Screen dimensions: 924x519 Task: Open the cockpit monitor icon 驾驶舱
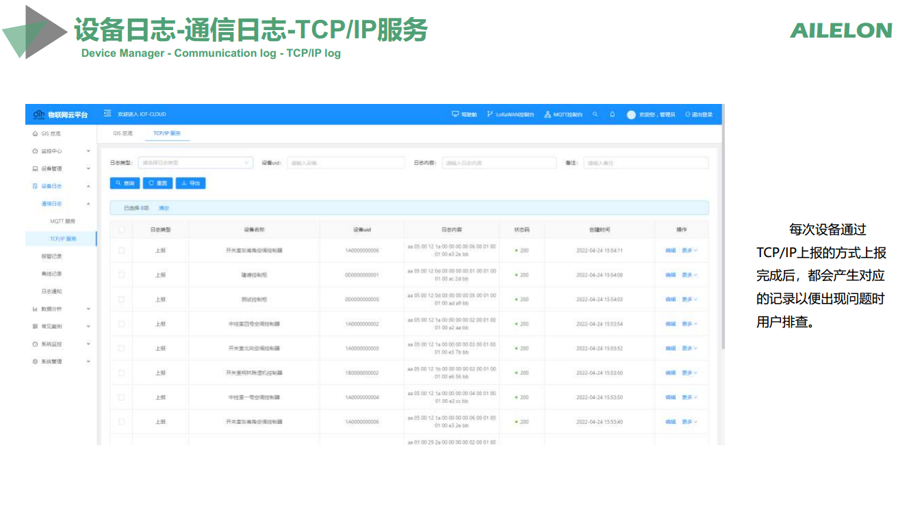pos(455,114)
